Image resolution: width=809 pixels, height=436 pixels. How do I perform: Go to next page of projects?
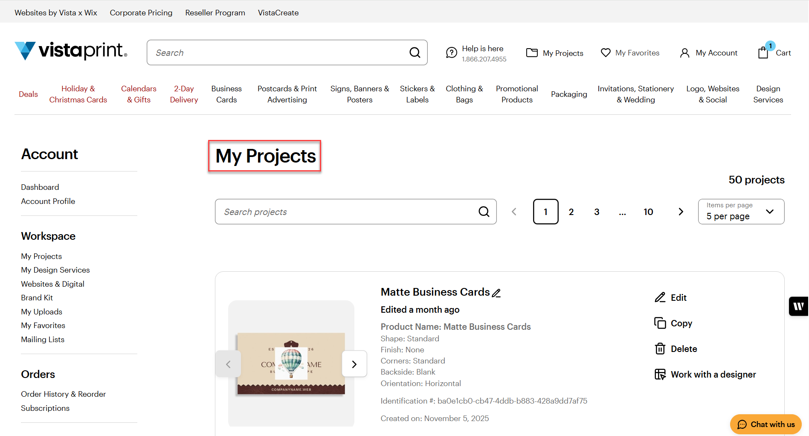(x=681, y=212)
